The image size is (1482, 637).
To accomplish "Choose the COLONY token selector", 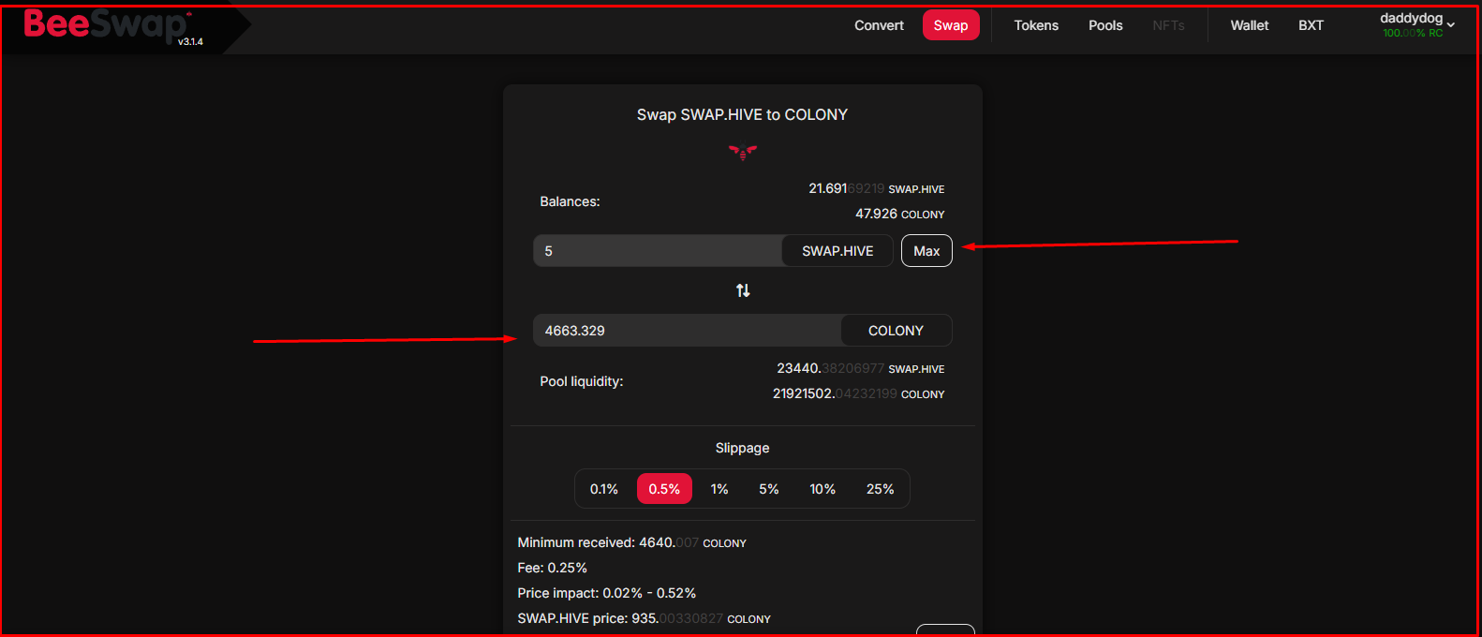I will 896,331.
